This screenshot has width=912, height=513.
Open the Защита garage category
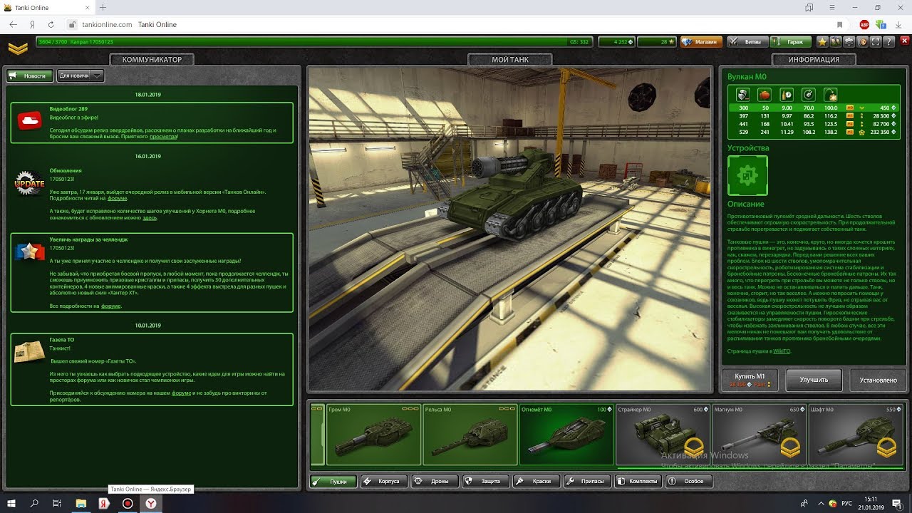tap(485, 481)
